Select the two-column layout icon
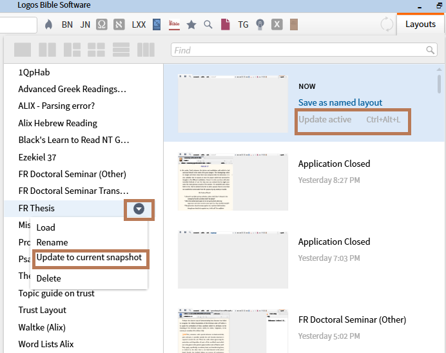The image size is (446, 353). (x=47, y=50)
